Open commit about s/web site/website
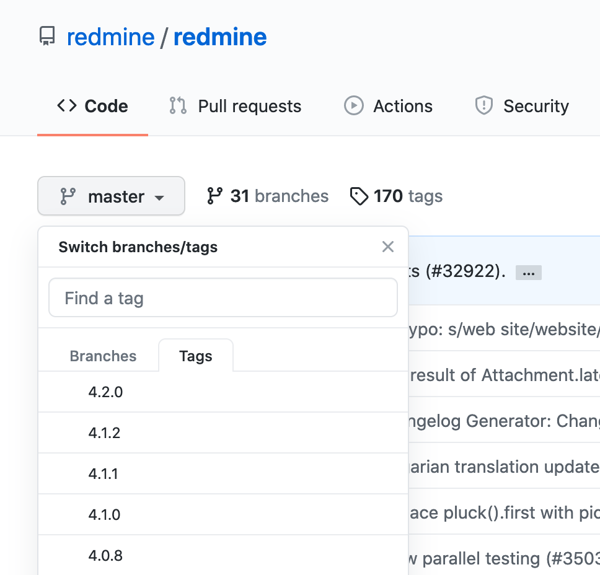Image resolution: width=600 pixels, height=575 pixels. [504, 330]
